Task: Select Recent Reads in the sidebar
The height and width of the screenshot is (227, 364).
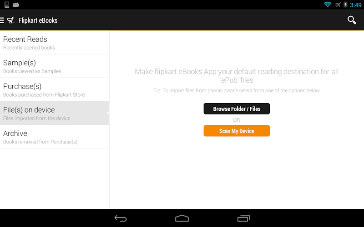Action: click(x=55, y=43)
